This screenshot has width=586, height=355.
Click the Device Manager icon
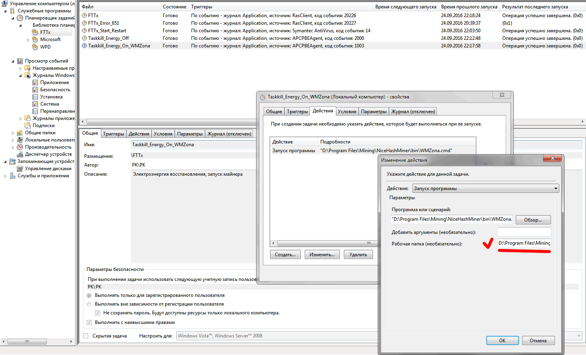tap(20, 154)
